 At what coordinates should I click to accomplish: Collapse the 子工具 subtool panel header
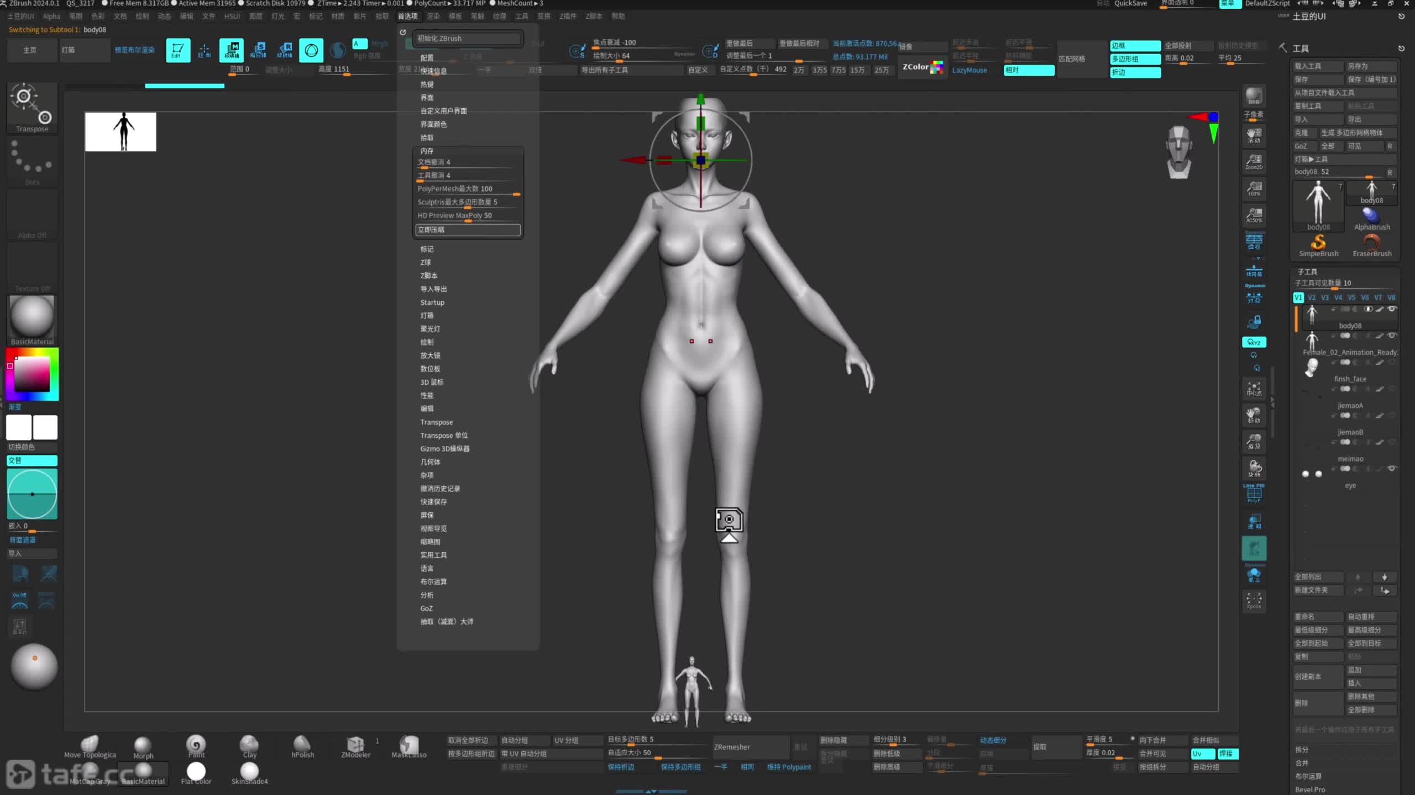coord(1307,272)
